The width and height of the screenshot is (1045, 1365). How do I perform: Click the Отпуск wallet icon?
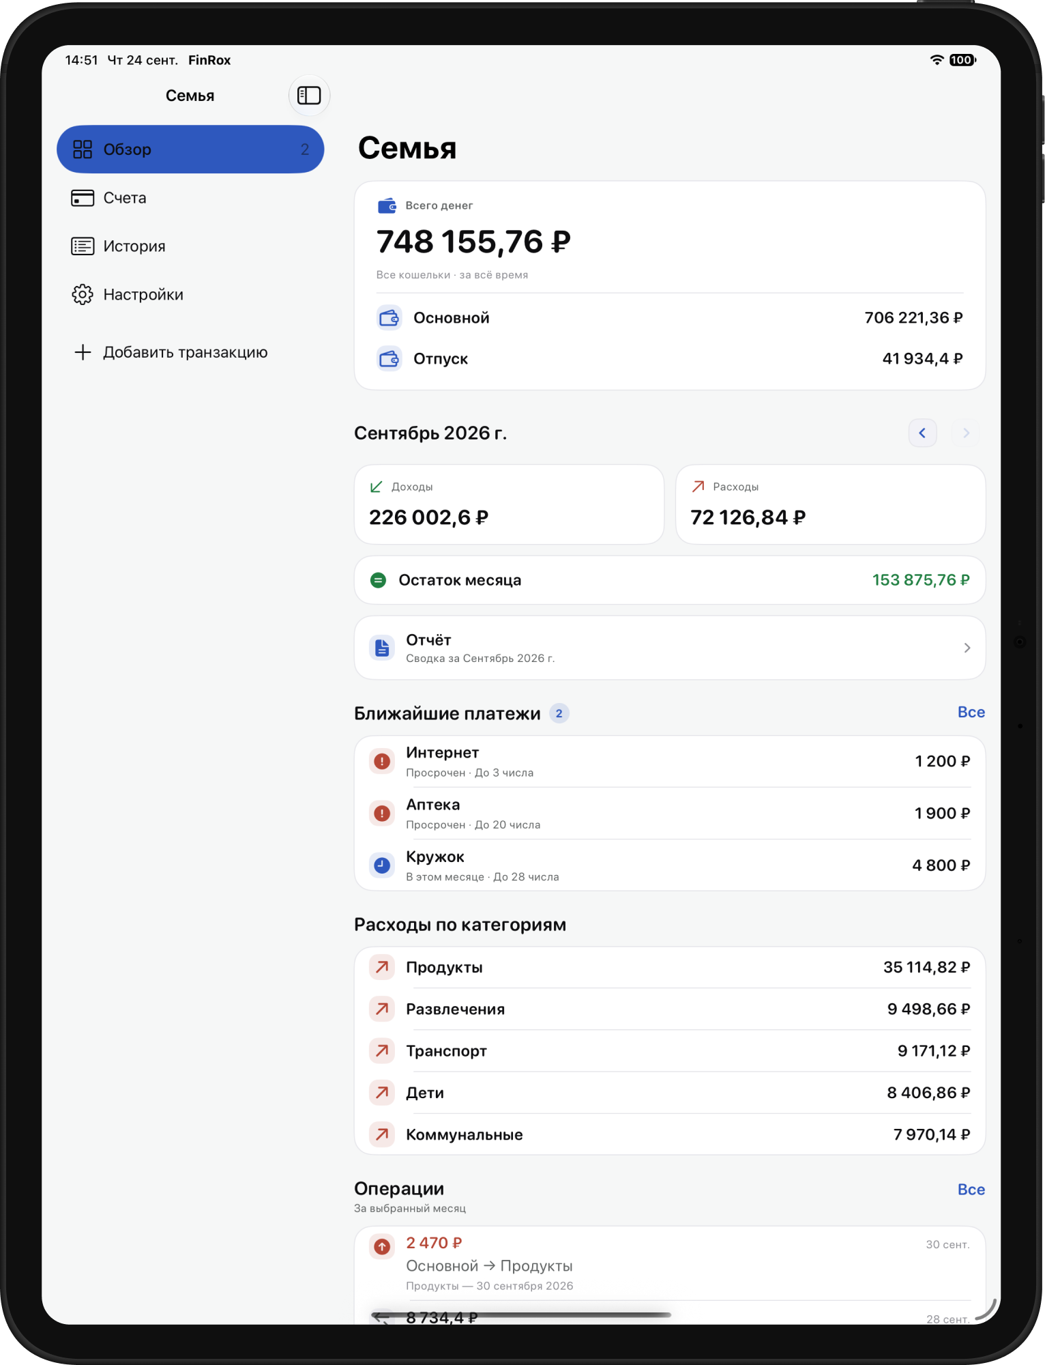pyautogui.click(x=389, y=359)
